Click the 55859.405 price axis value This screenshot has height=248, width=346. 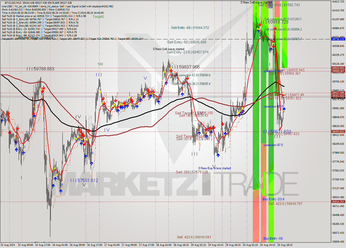pos(338,242)
